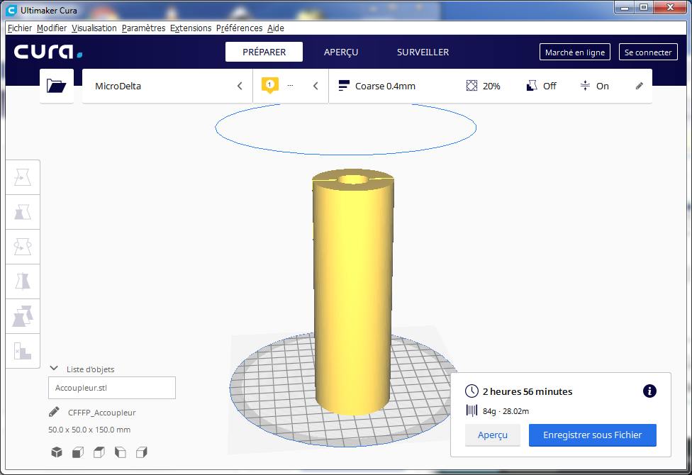
Task: Switch to right side view cube
Action: (141, 452)
